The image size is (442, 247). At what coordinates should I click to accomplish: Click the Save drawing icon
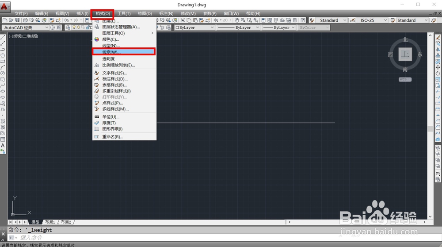point(18,20)
